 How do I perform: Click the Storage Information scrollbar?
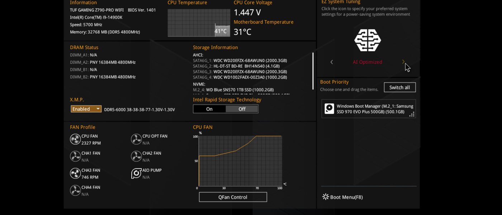[313, 71]
